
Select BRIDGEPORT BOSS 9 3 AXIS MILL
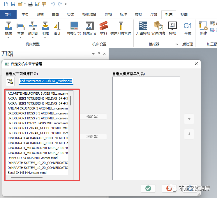(38, 118)
